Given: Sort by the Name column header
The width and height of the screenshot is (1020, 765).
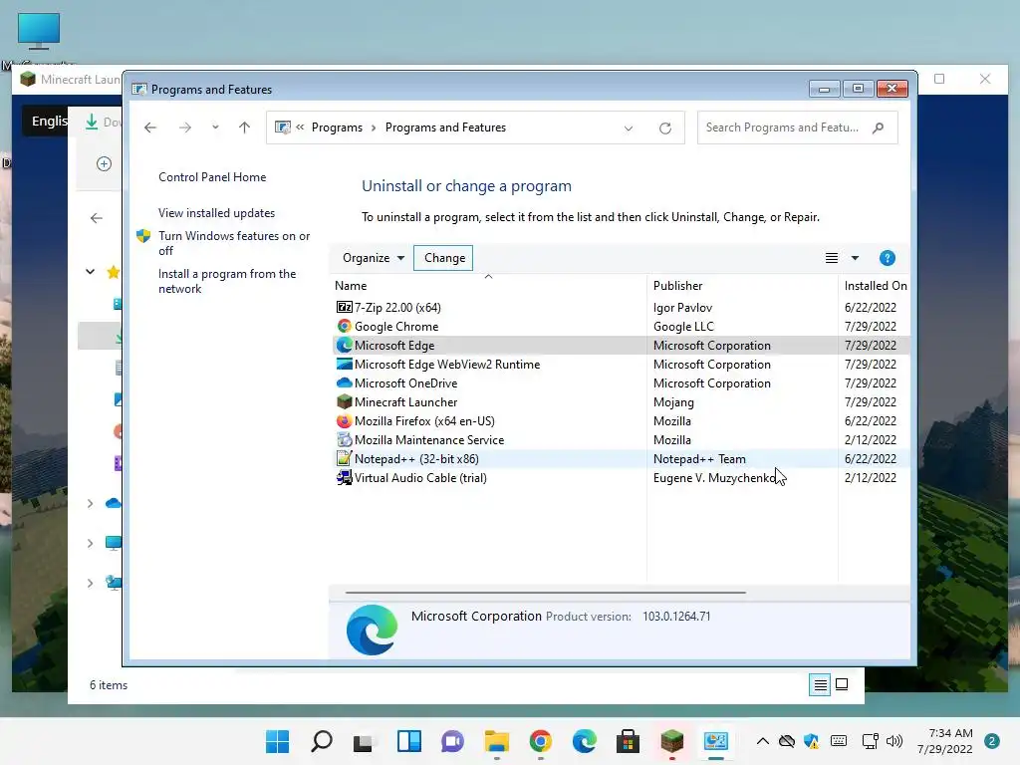Looking at the screenshot, I should [489, 286].
